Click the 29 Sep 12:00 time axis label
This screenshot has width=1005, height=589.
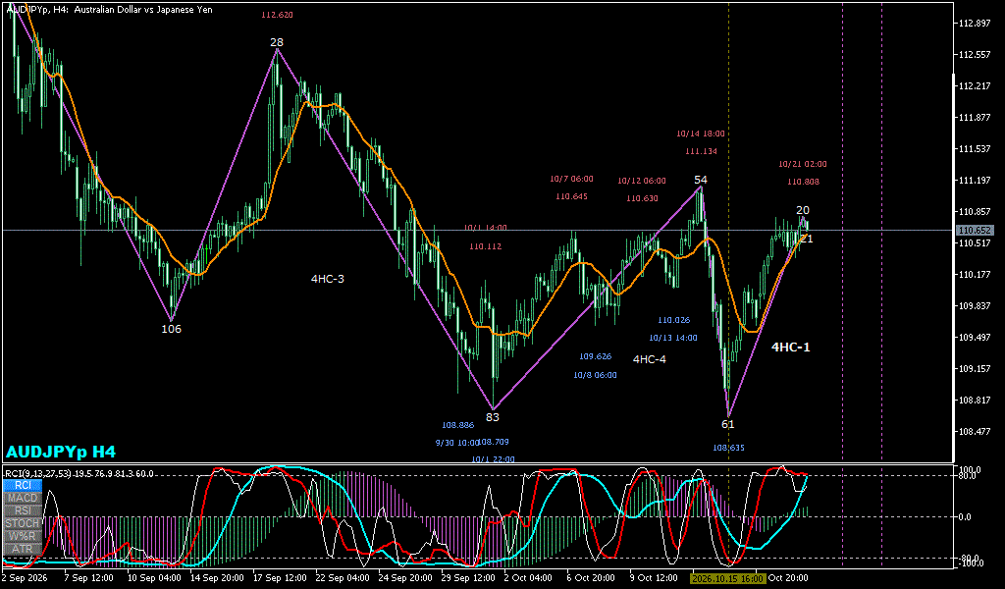click(x=468, y=578)
